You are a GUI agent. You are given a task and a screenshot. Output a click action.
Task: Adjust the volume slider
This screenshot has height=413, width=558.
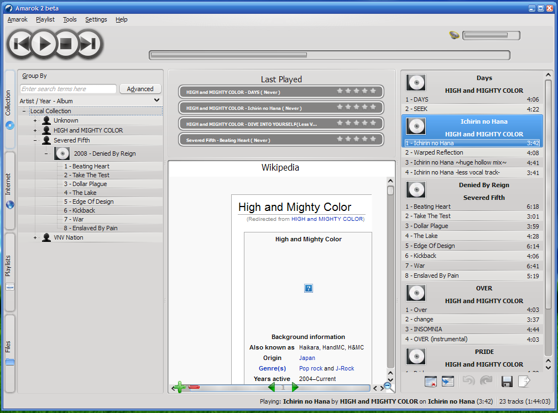tap(491, 35)
